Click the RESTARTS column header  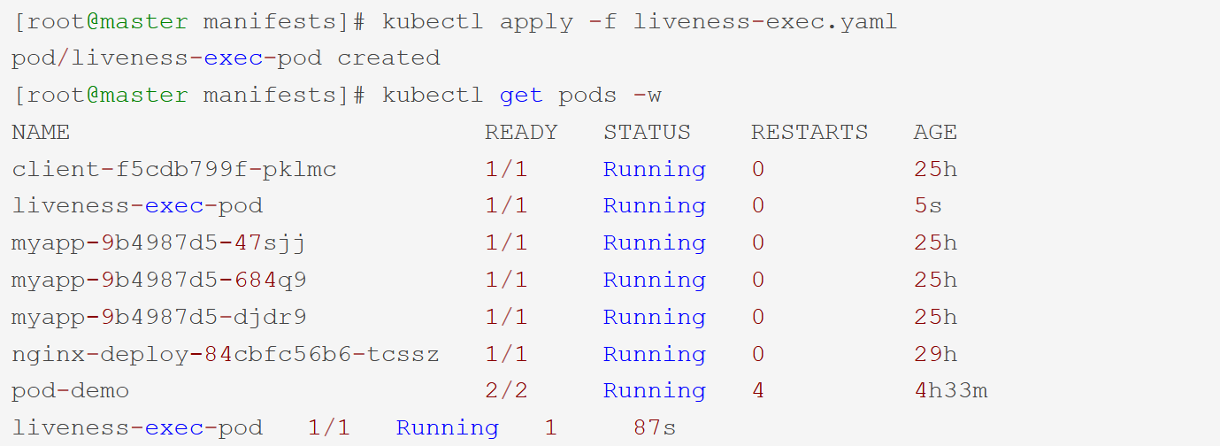click(809, 133)
